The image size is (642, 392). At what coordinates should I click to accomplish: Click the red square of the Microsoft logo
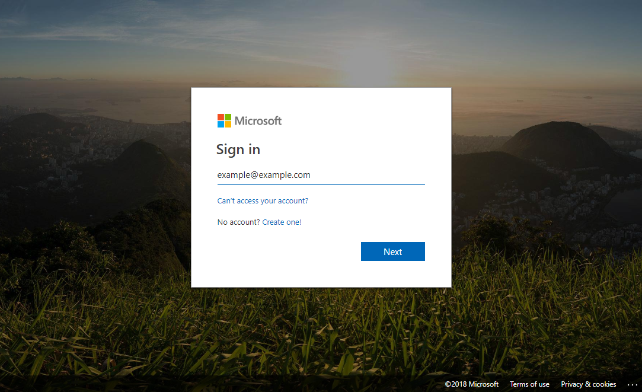pyautogui.click(x=221, y=117)
